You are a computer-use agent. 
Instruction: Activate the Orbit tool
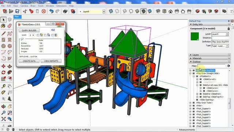point(3,106)
